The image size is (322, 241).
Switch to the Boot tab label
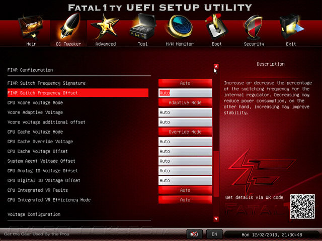(217, 44)
